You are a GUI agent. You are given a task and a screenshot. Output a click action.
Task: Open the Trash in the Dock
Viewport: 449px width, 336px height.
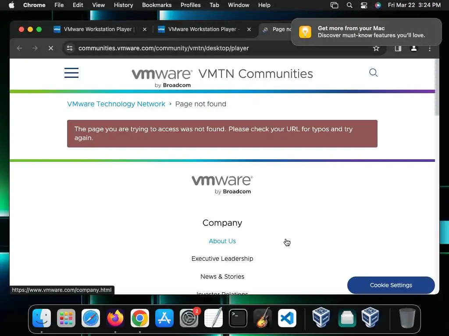pos(407,318)
